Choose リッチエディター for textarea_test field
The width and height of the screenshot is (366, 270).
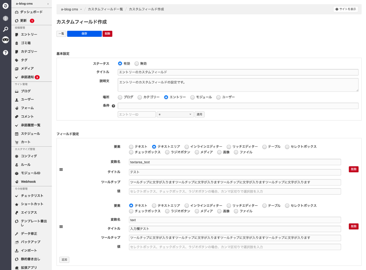[229, 147]
